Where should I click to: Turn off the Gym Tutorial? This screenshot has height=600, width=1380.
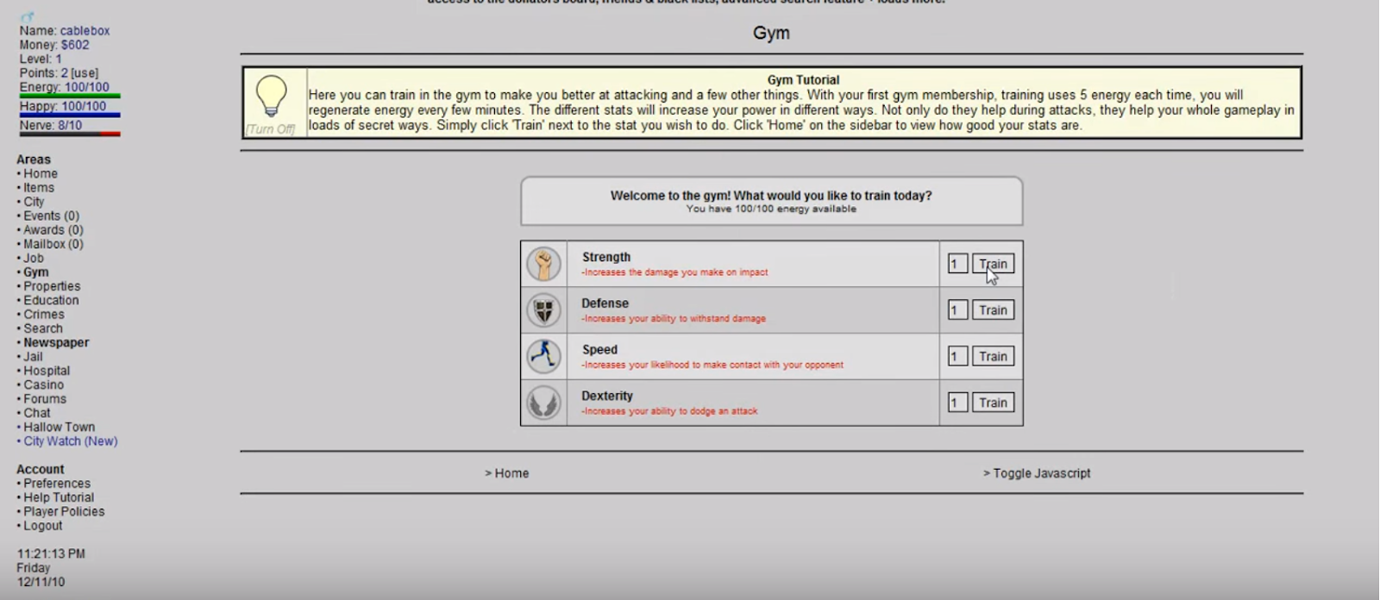point(270,129)
